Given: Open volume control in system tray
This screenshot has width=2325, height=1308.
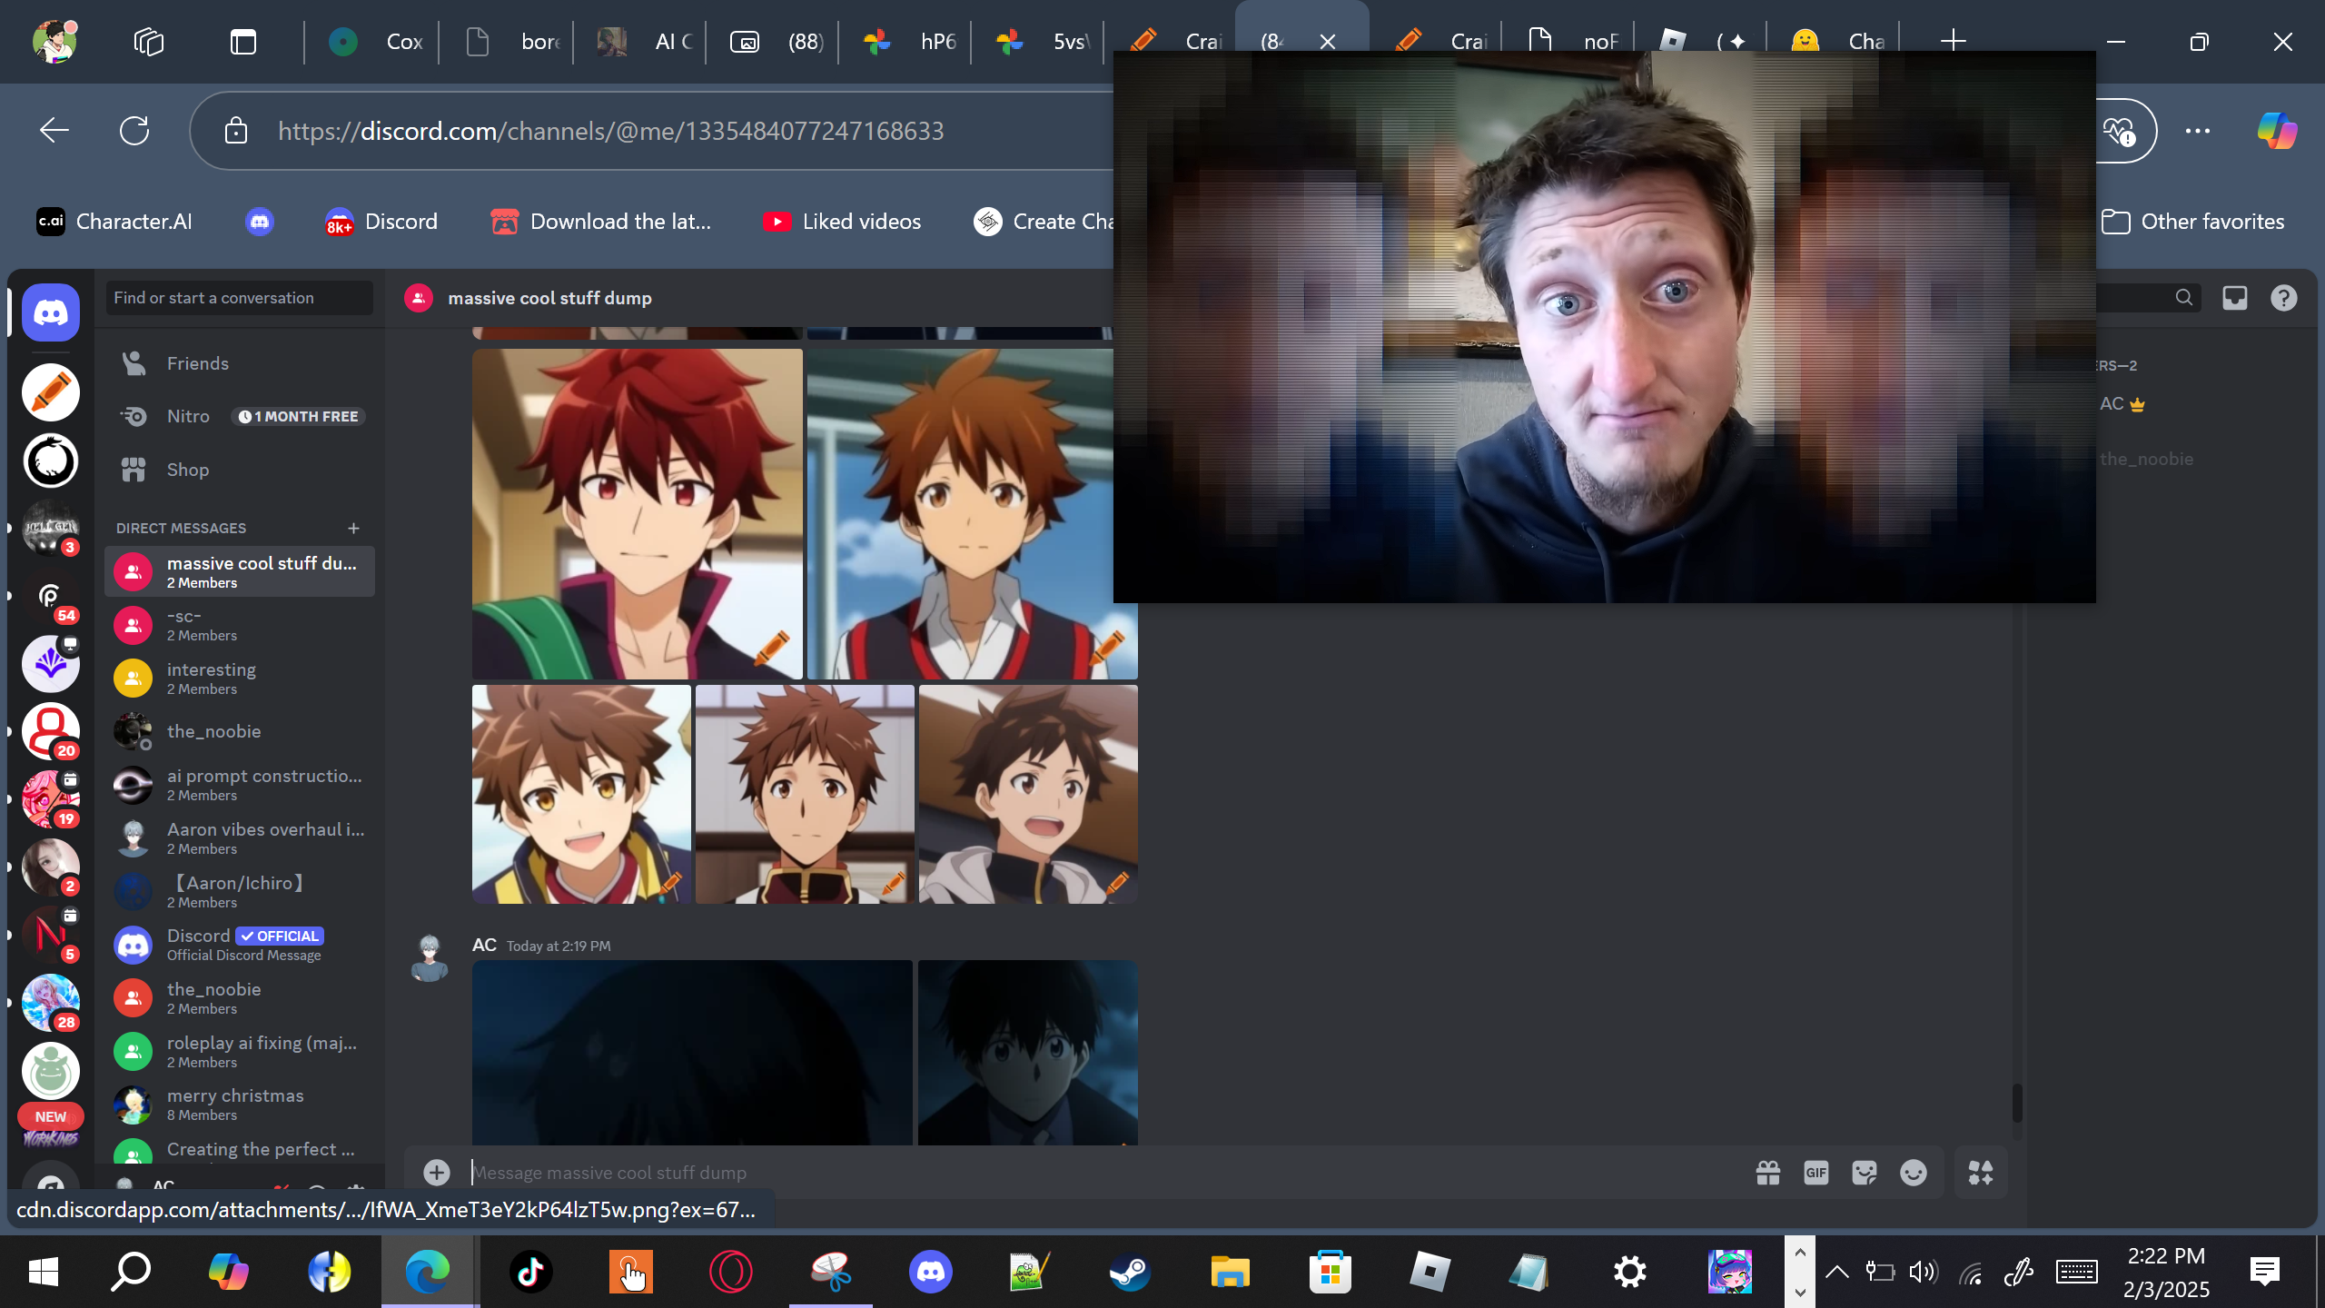Looking at the screenshot, I should [1924, 1272].
